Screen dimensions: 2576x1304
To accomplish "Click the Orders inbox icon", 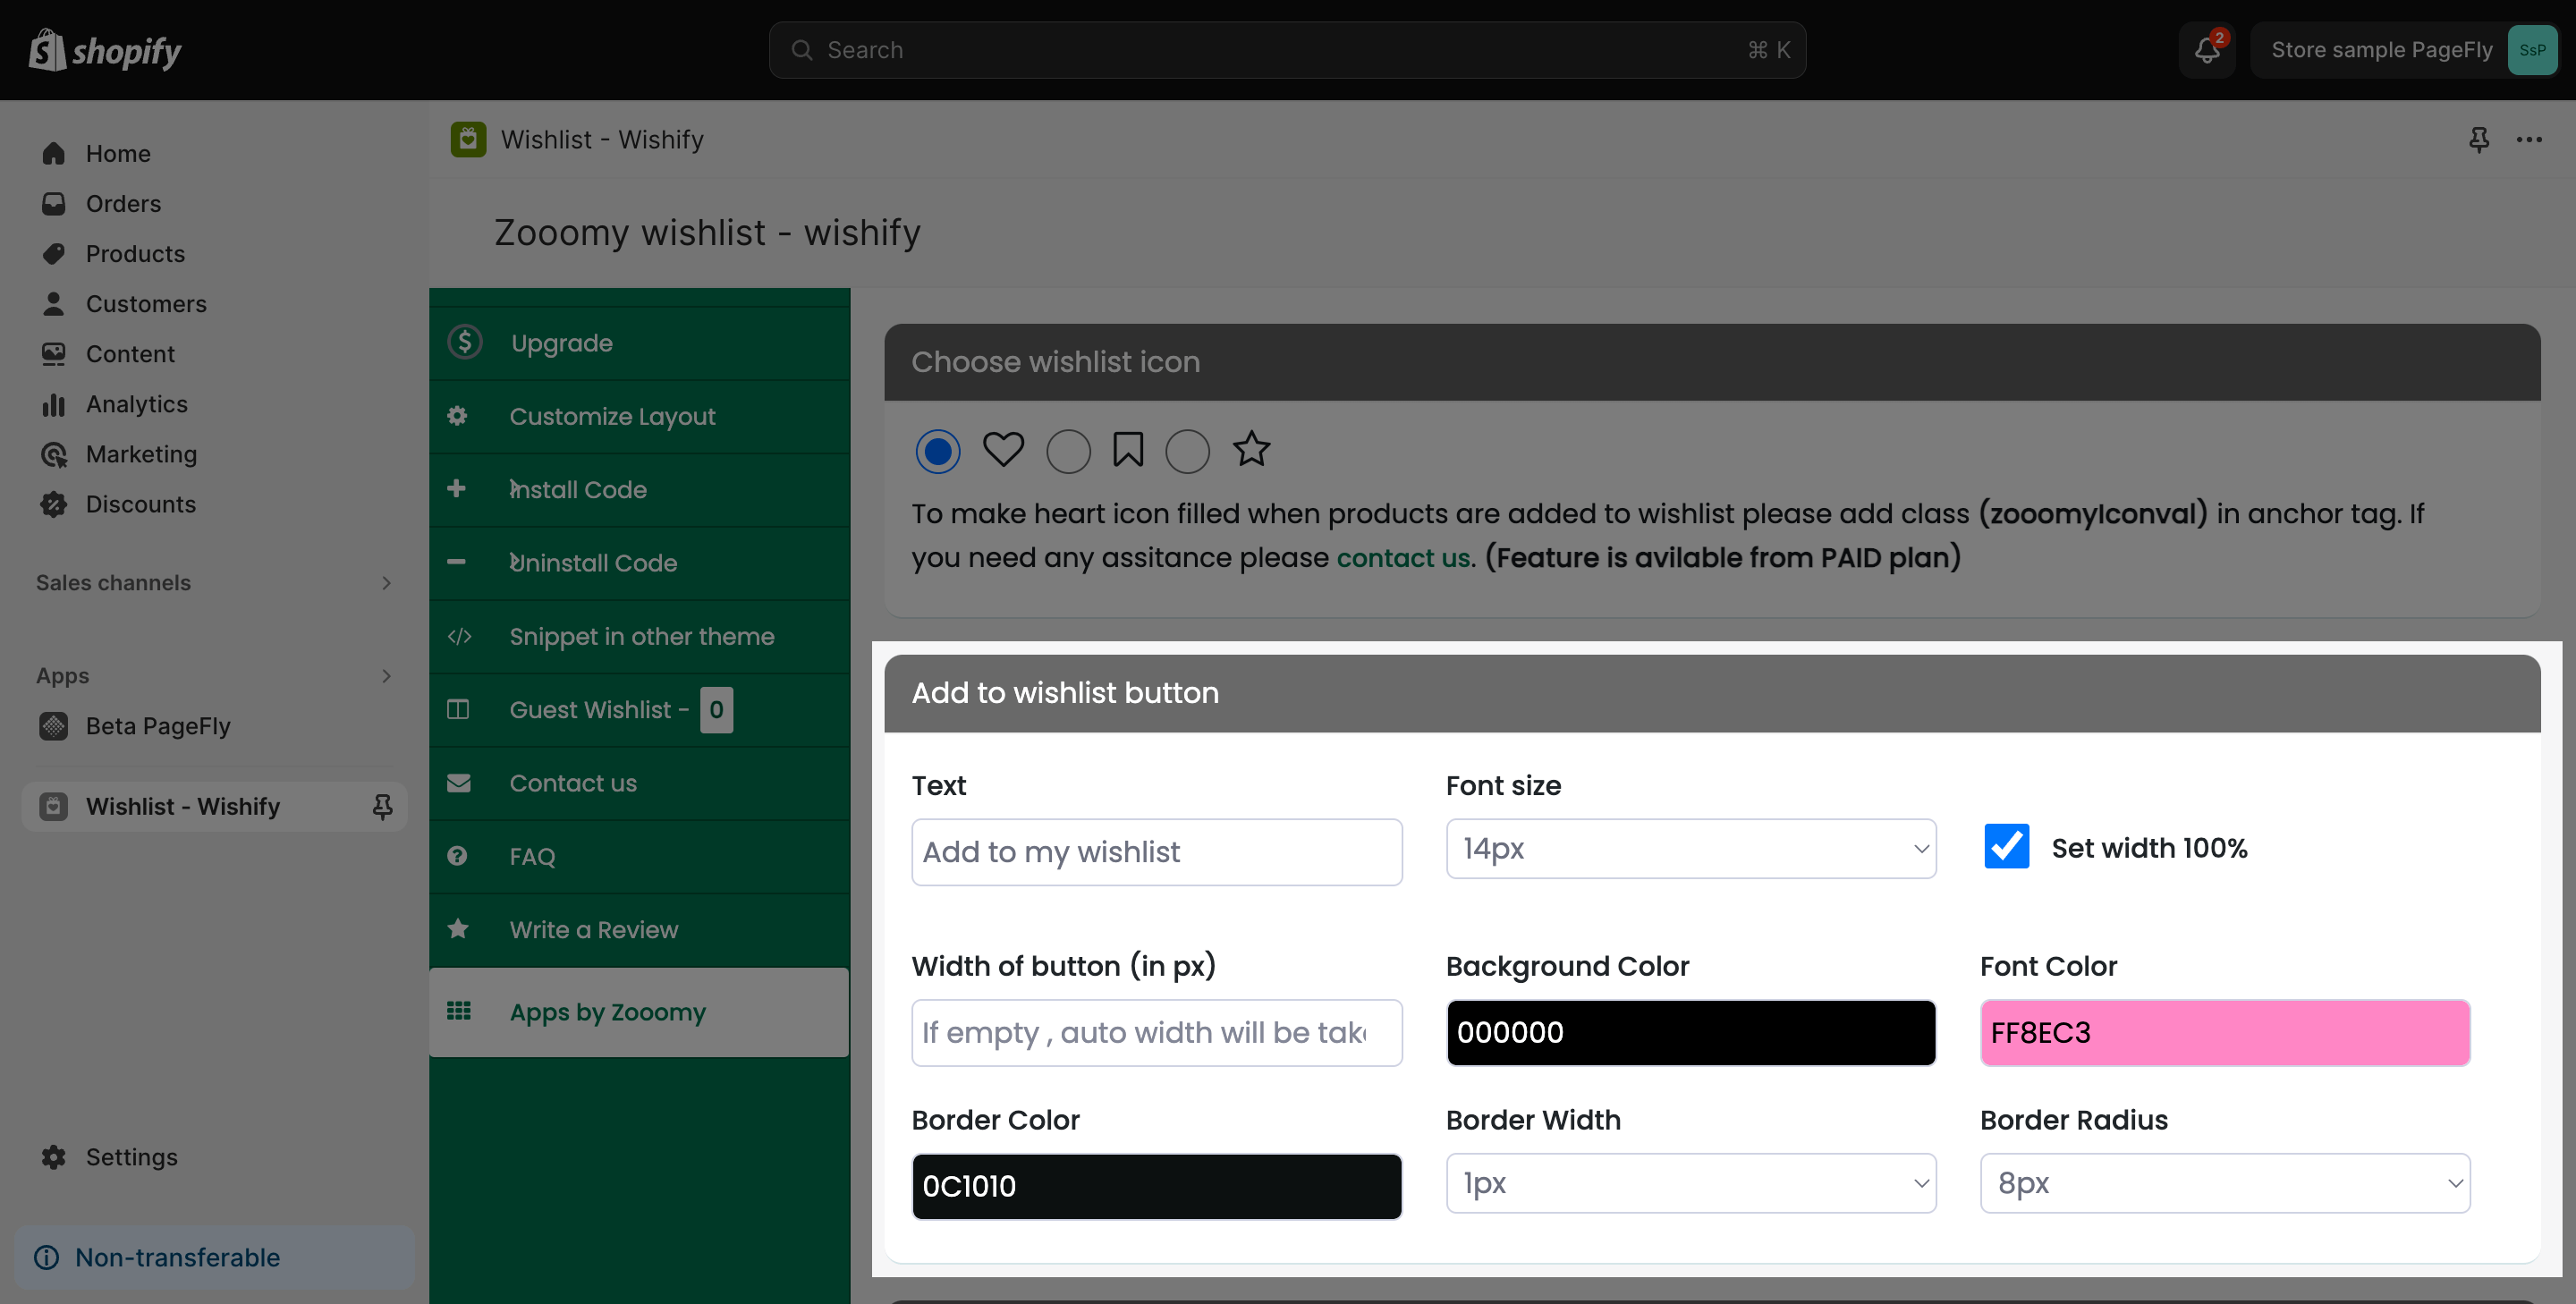I will [54, 204].
